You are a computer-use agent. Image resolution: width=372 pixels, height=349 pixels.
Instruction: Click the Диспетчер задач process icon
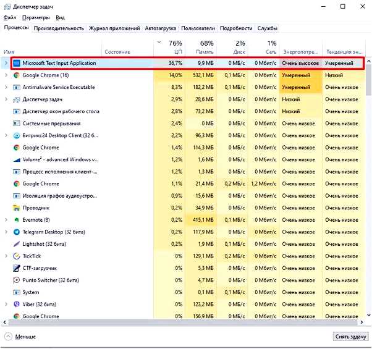point(16,99)
